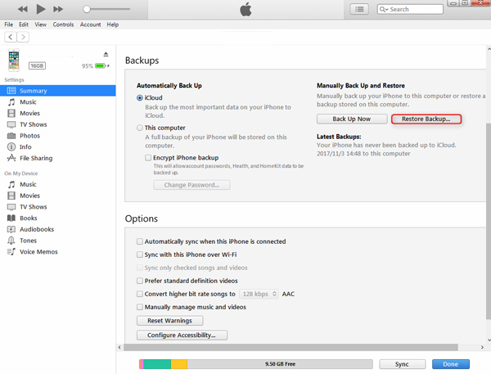
Task: Select the iCloud backup radio button
Action: [x=140, y=97]
